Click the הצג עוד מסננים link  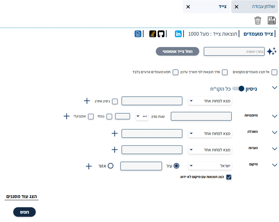tap(21, 196)
